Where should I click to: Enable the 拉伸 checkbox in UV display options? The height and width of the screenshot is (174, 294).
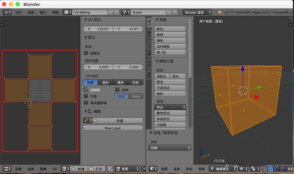tap(117, 89)
